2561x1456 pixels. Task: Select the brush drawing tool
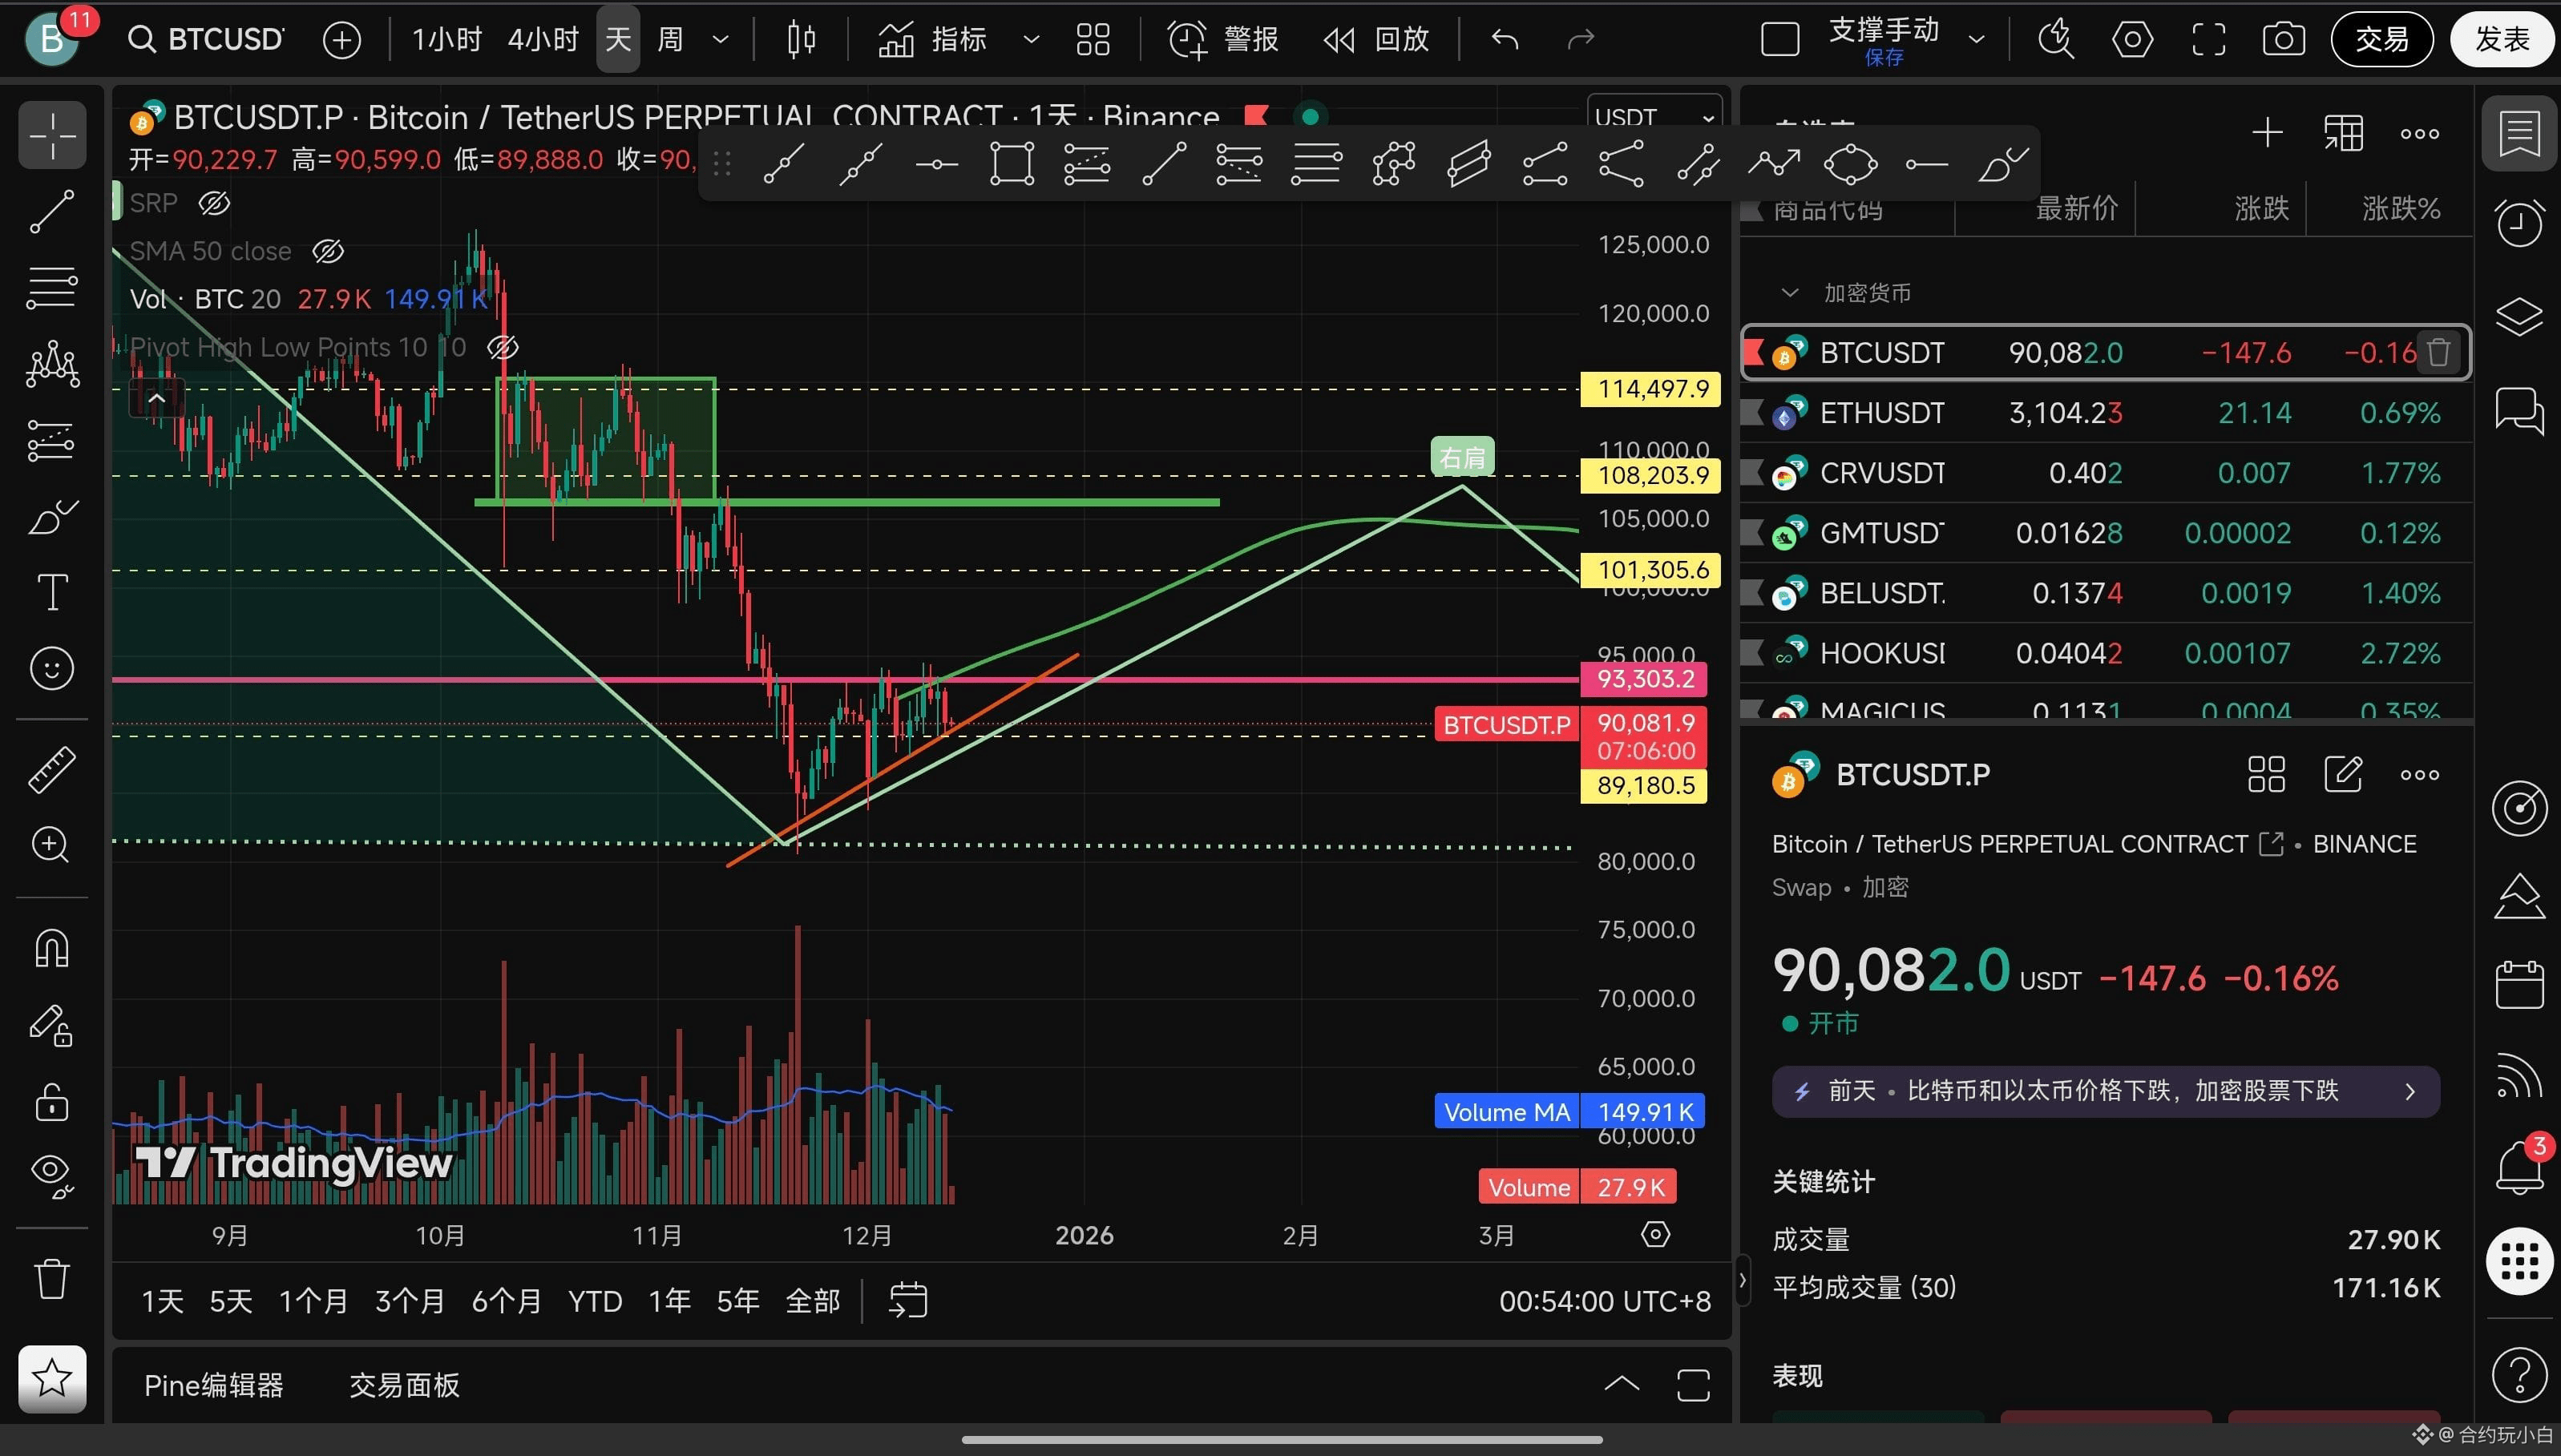coord(52,517)
